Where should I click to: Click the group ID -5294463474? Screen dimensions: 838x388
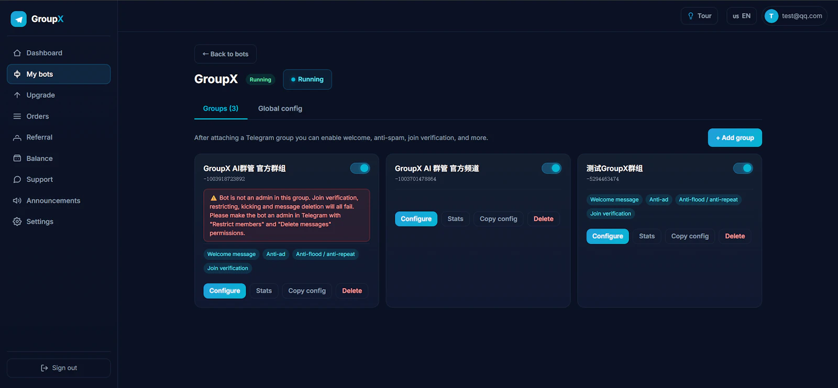(x=603, y=179)
